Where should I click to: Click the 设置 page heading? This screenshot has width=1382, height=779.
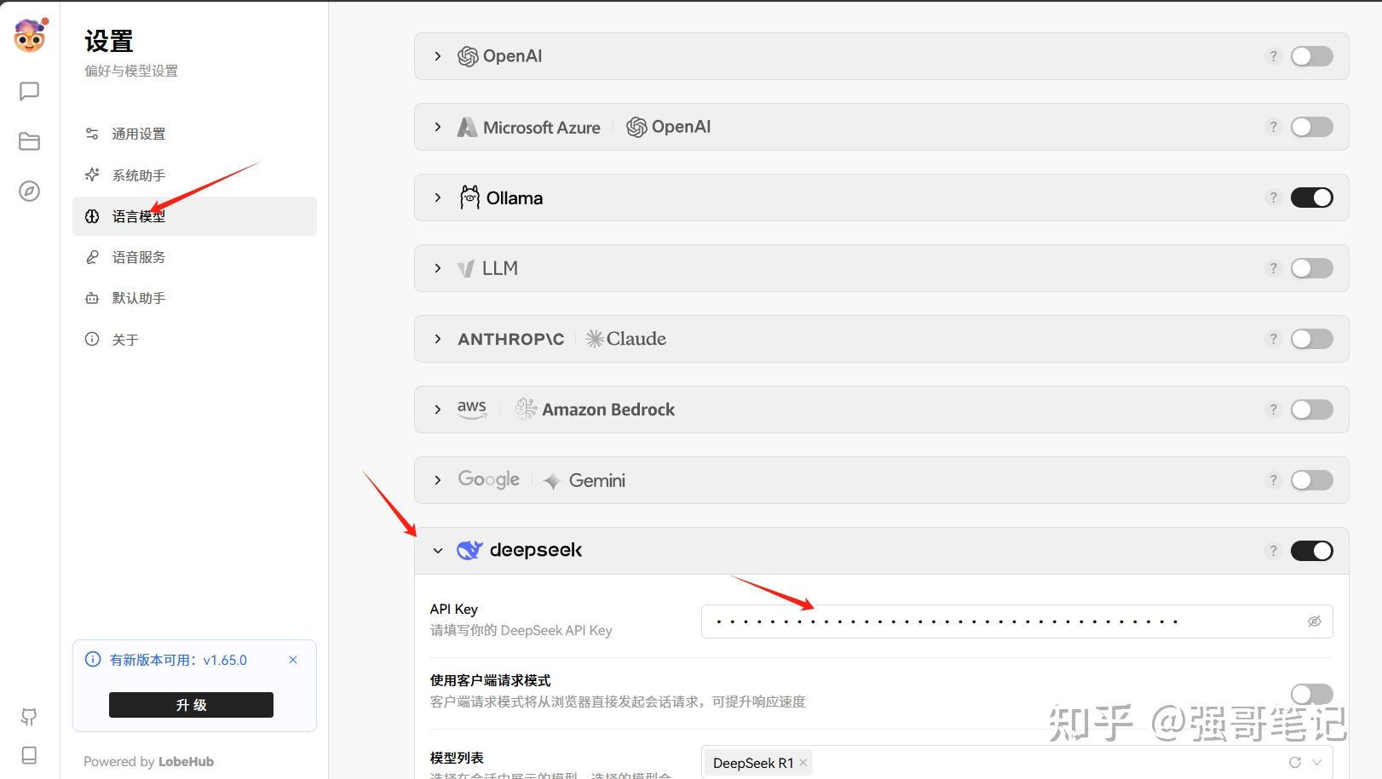[x=109, y=41]
